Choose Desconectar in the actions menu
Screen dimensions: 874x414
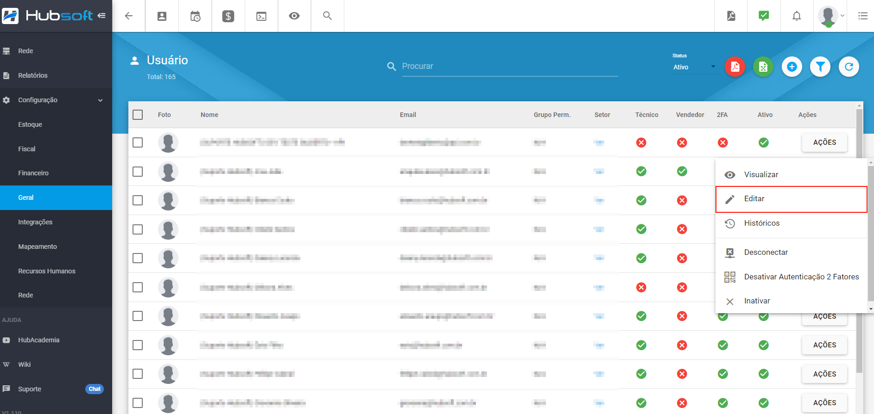(791, 253)
